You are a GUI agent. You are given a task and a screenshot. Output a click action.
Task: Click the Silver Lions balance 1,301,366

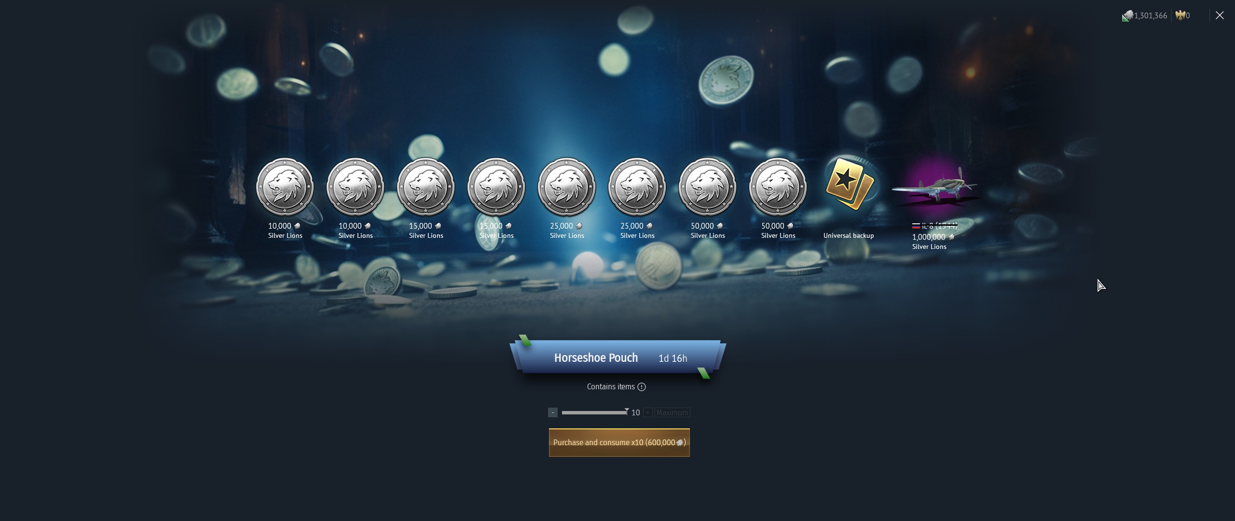(x=1150, y=16)
